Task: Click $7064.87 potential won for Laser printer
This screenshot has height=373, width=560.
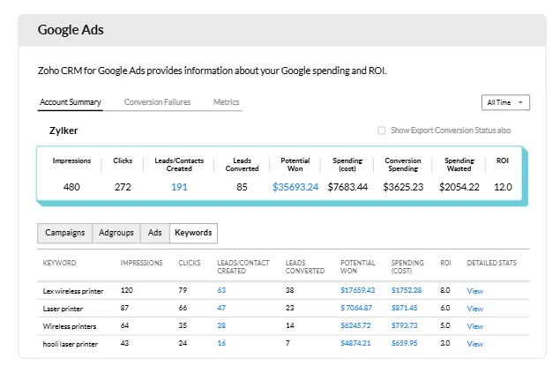Action: point(358,308)
